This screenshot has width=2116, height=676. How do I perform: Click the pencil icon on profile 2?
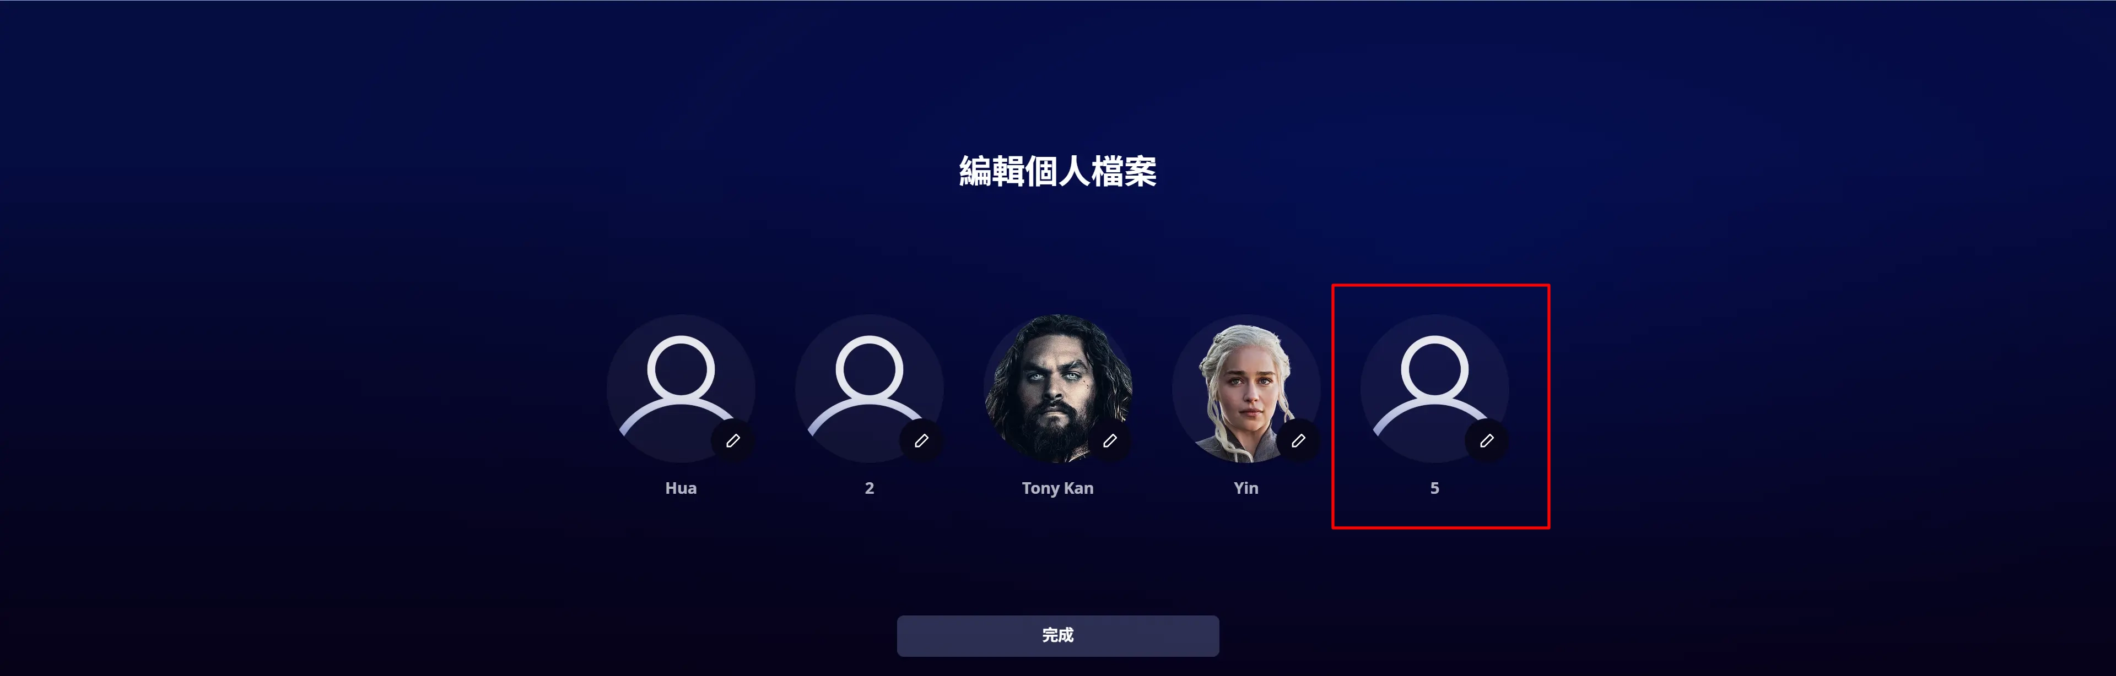921,440
